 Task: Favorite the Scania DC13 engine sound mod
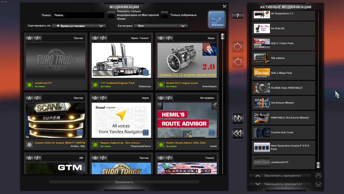pos(161,38)
